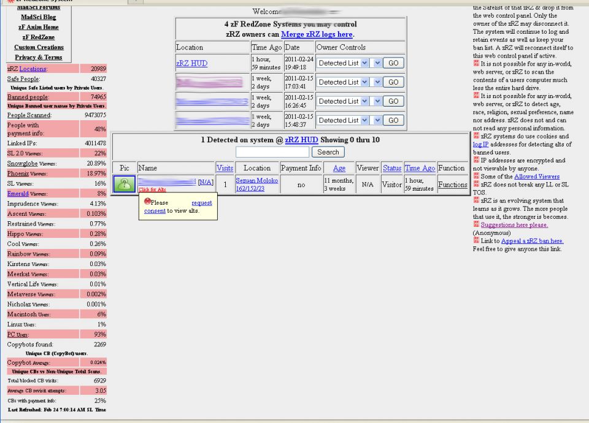Image resolution: width=589 pixels, height=423 pixels.
Task: Click the 'Safe People' value 40327
Action: coord(98,79)
